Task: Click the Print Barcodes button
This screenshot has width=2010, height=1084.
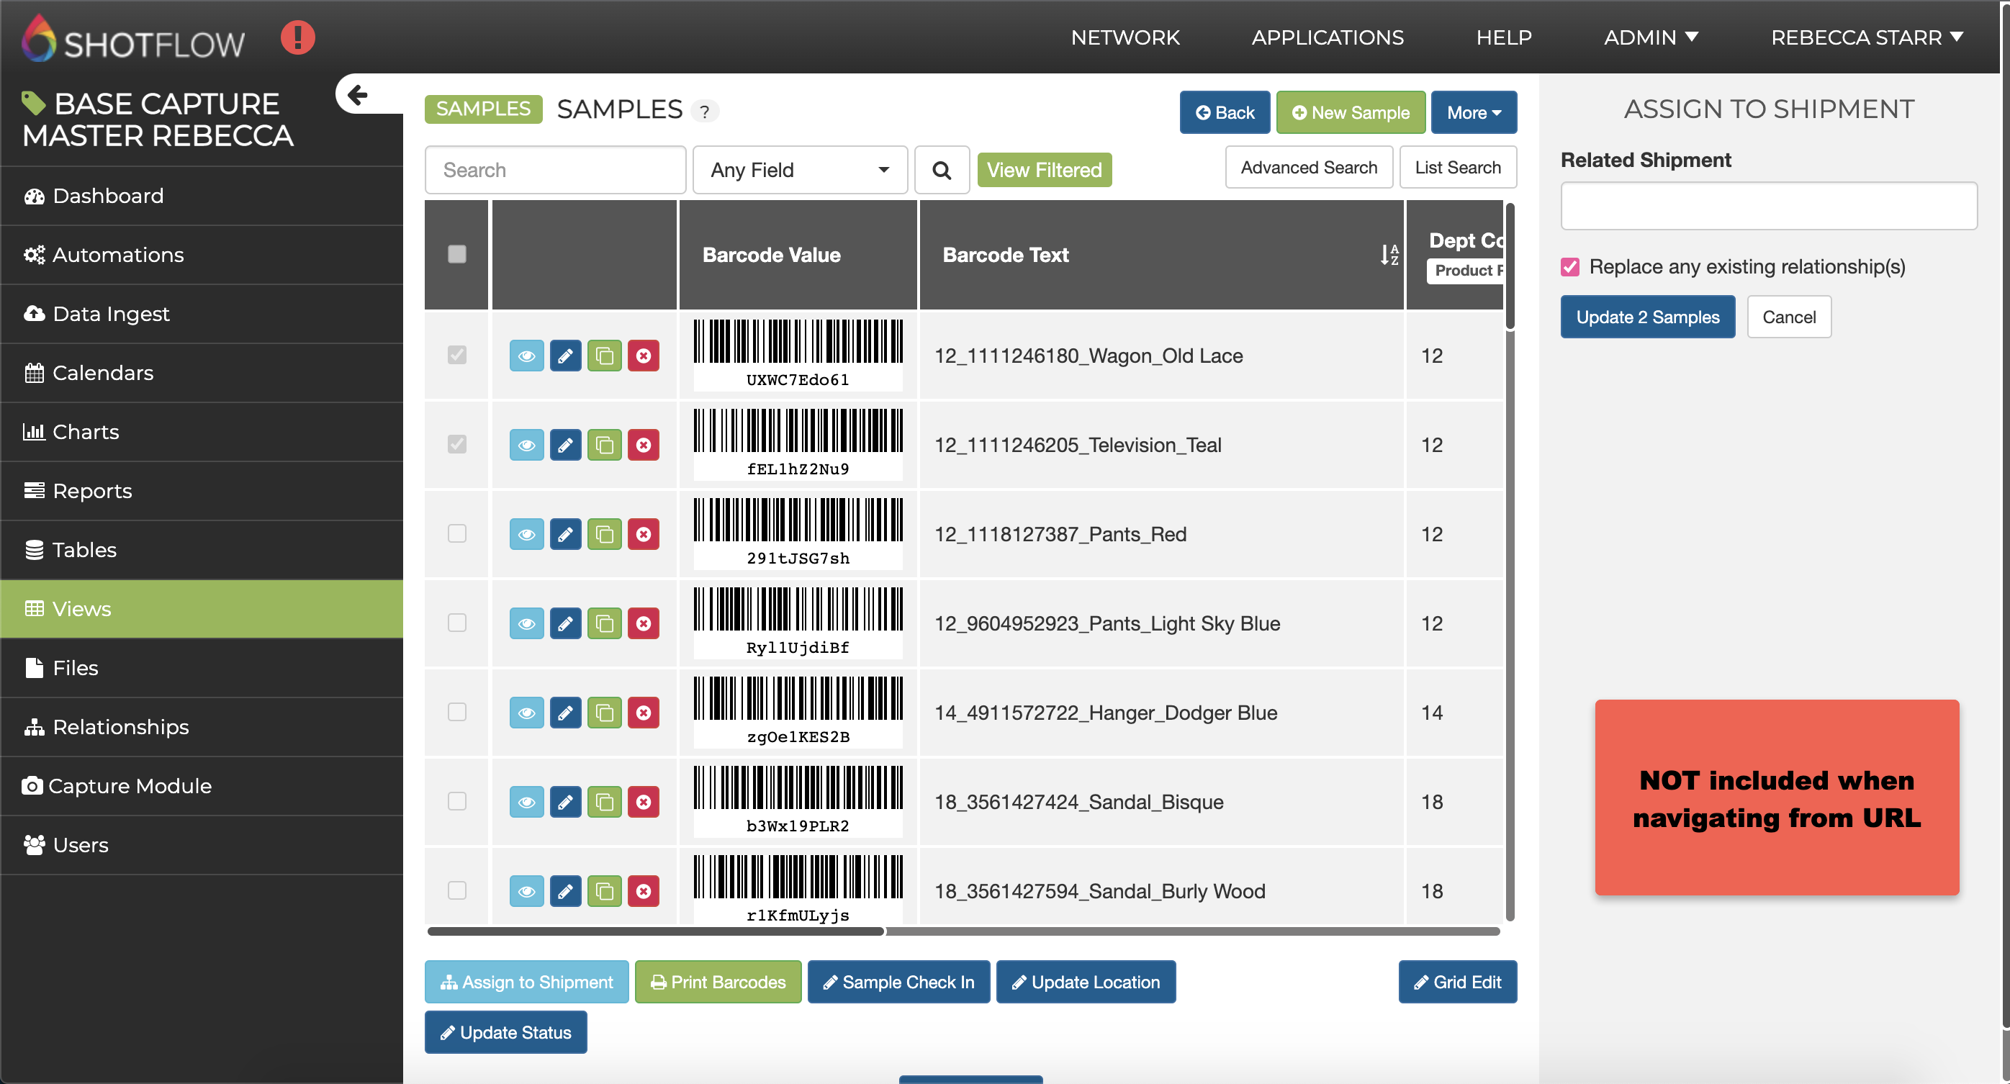Action: [717, 982]
